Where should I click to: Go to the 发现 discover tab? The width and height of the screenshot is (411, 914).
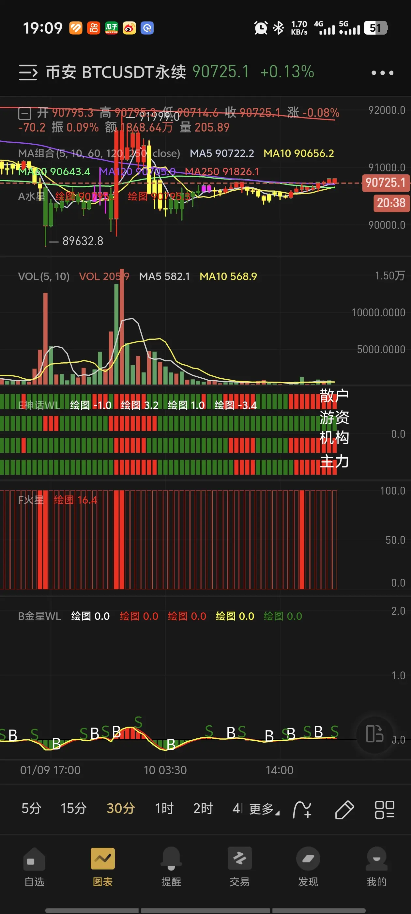coord(308,867)
